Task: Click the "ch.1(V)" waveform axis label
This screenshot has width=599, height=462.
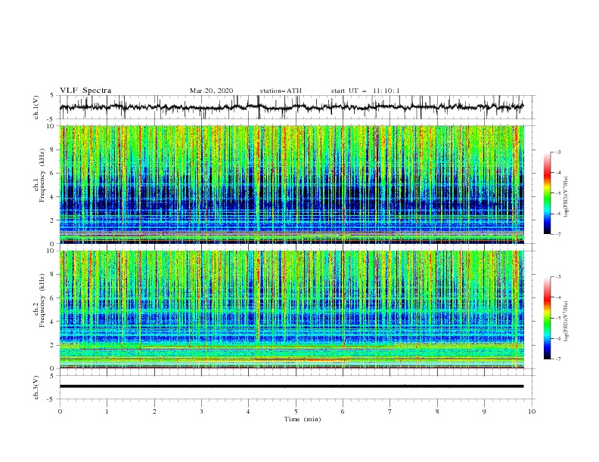Action: (36, 107)
